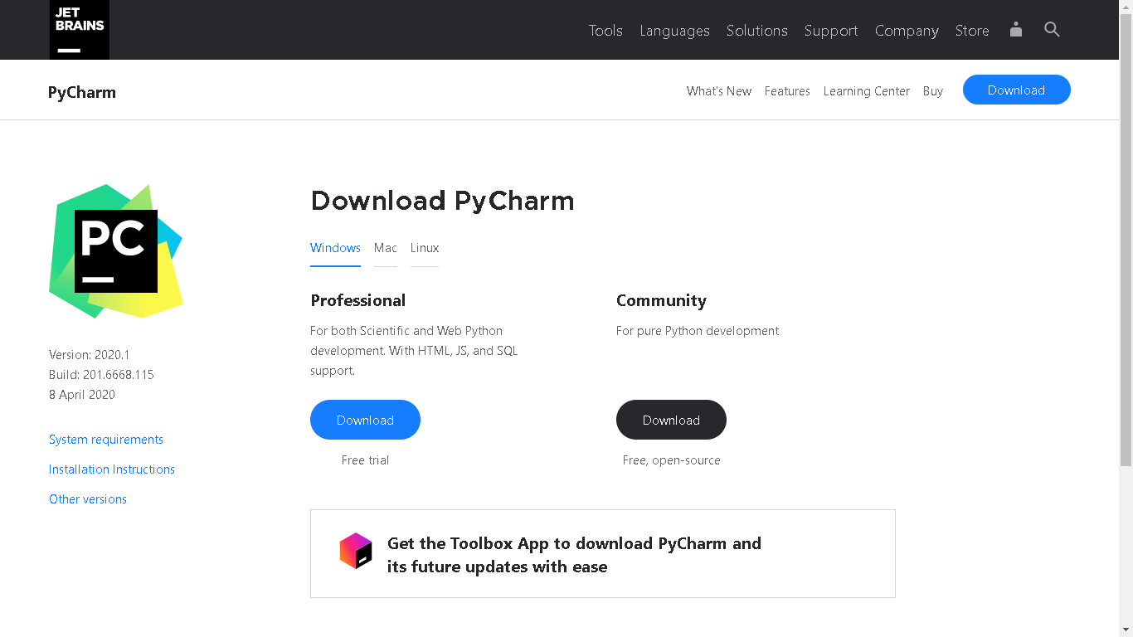Image resolution: width=1133 pixels, height=637 pixels.
Task: Open the search icon
Action: click(x=1052, y=30)
